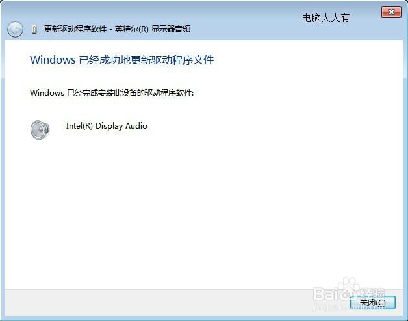Click the word Windows in the blue heading
The height and width of the screenshot is (321, 408).
click(x=53, y=60)
